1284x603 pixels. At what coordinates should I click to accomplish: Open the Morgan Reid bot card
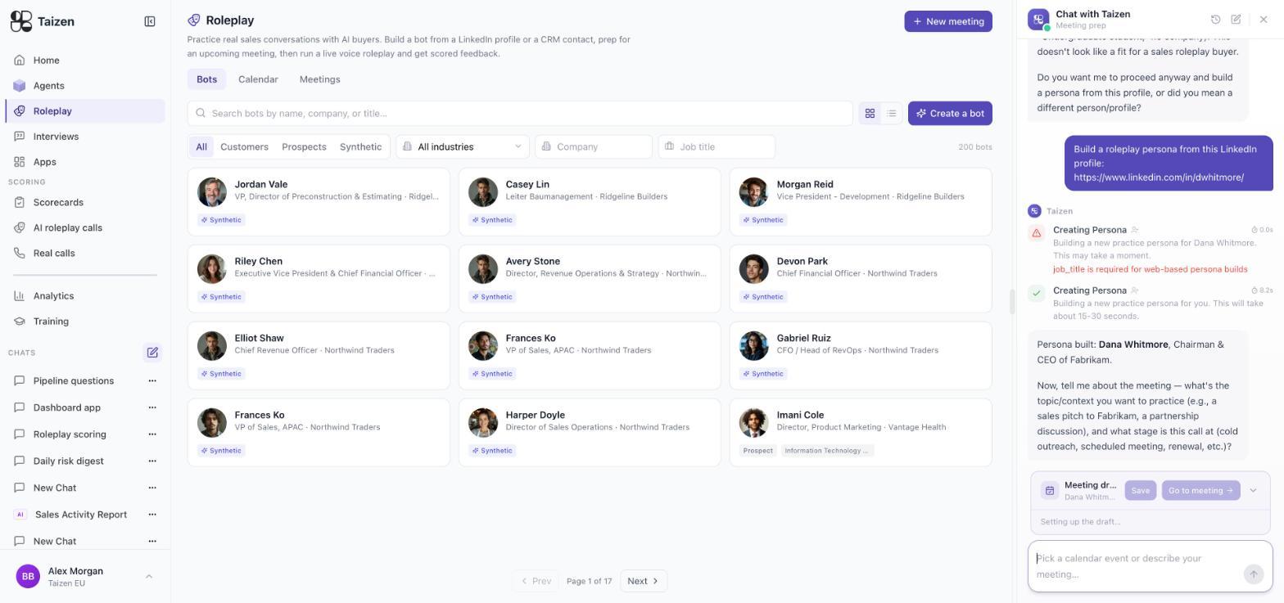point(861,202)
